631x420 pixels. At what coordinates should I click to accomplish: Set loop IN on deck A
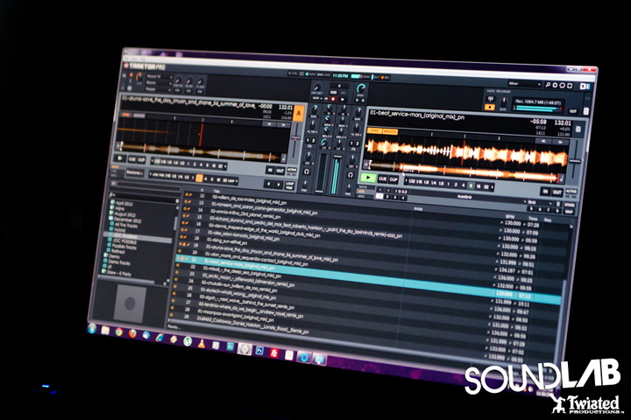(x=270, y=171)
